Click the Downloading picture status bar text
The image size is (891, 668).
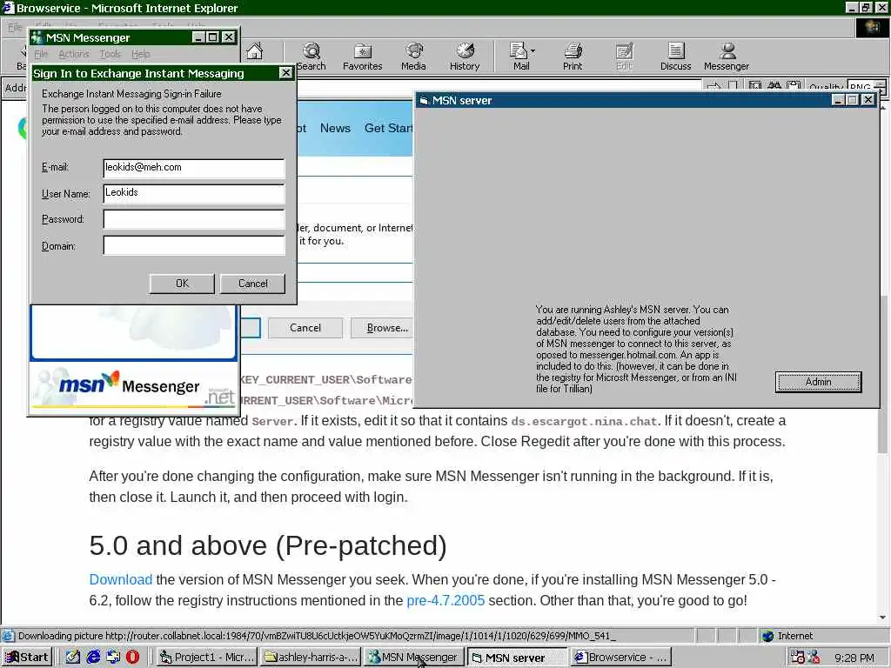click(317, 636)
